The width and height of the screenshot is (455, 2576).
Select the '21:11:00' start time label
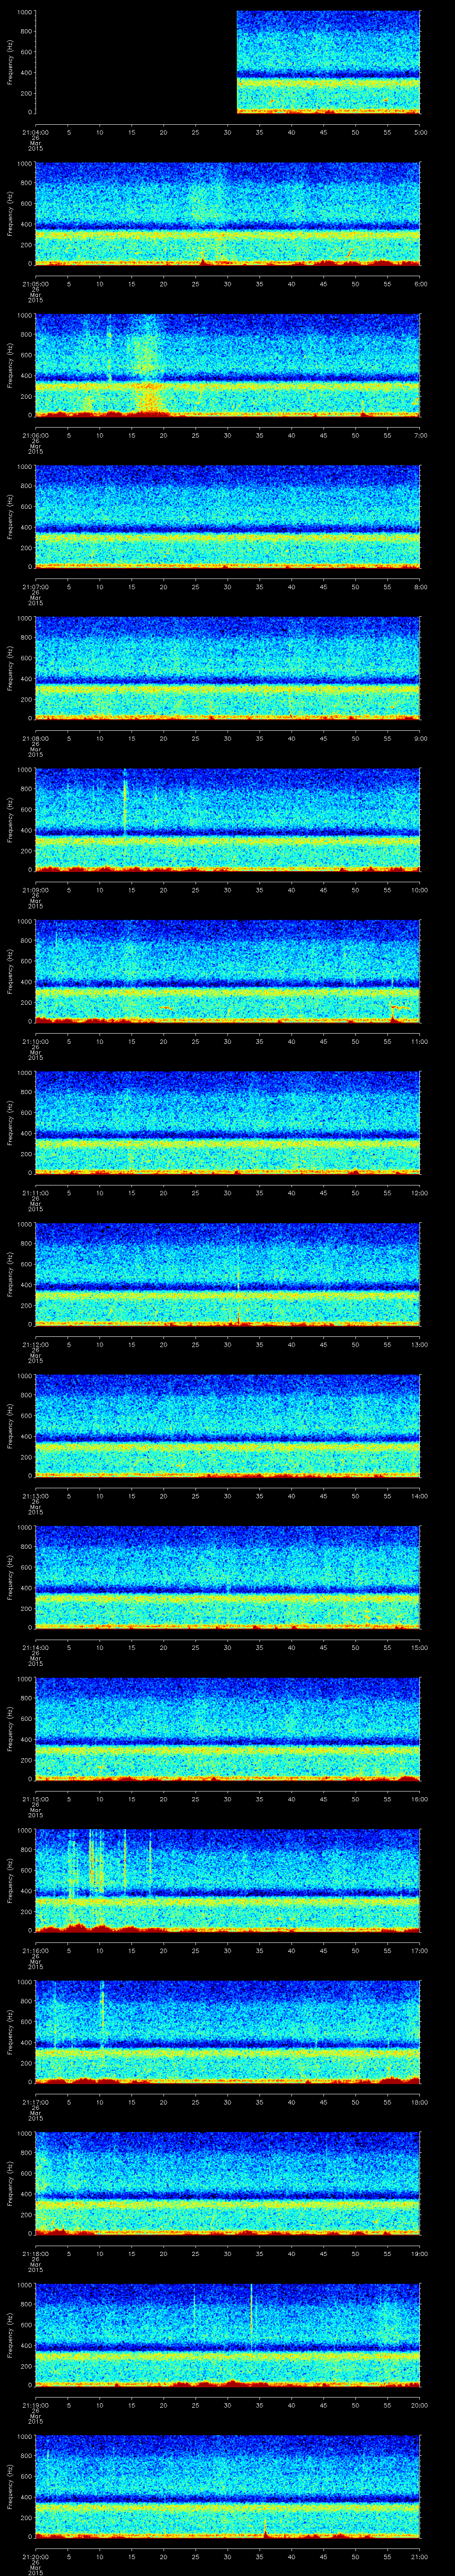point(35,1192)
